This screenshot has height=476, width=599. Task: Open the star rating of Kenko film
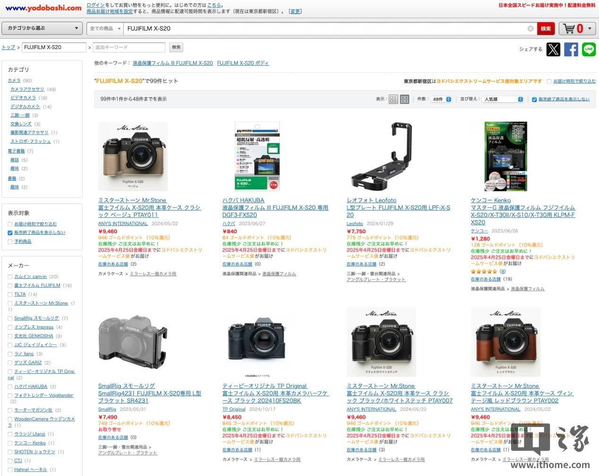click(x=484, y=272)
